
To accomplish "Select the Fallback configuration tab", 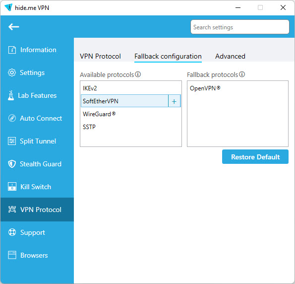I will click(168, 56).
